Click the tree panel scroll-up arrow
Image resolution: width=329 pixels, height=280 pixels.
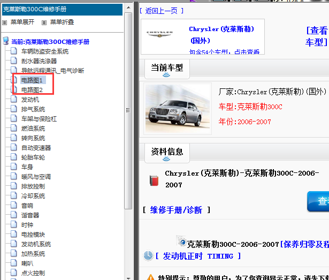click(128, 7)
